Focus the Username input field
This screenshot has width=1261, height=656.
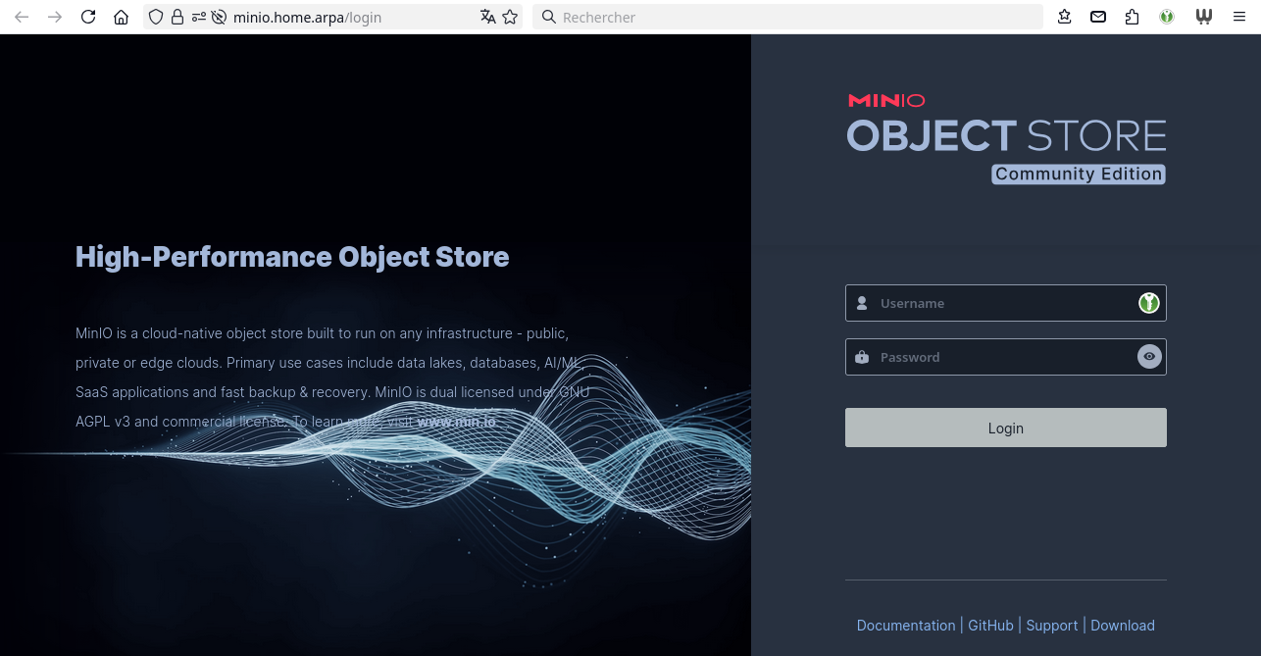(1006, 303)
